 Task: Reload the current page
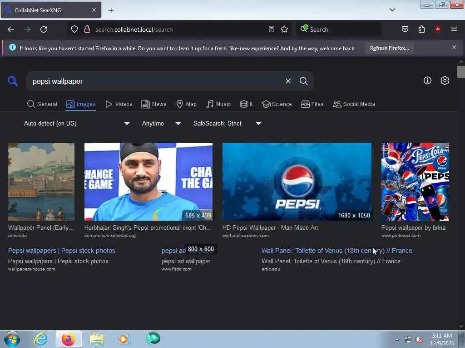(x=44, y=29)
